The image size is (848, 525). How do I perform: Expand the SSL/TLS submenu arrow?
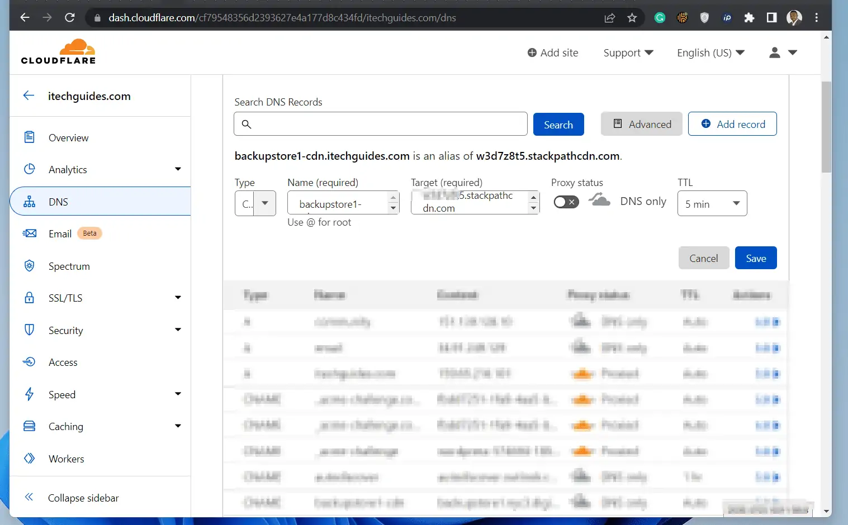178,298
